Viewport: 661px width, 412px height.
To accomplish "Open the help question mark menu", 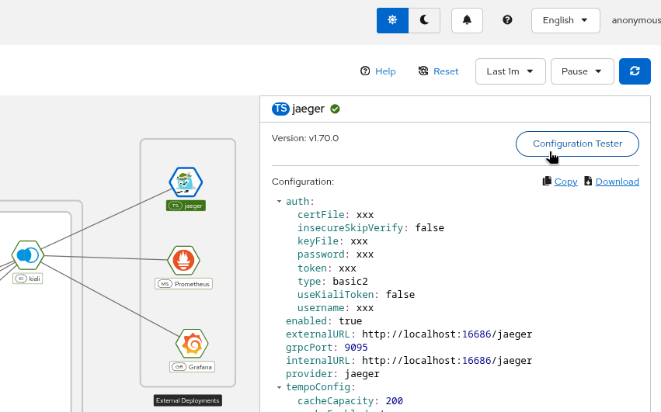I will pyautogui.click(x=507, y=20).
